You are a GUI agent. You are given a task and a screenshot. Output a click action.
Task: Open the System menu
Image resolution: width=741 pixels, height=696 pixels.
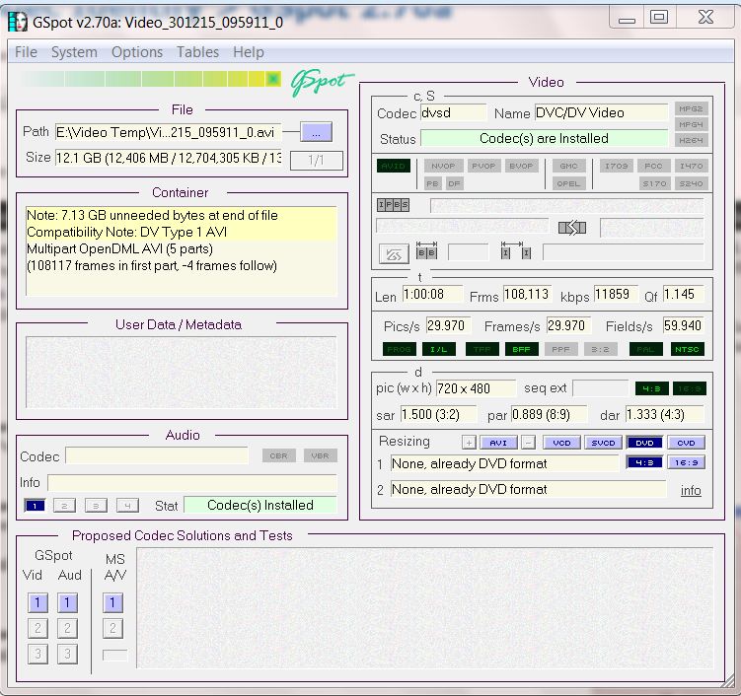pos(74,52)
